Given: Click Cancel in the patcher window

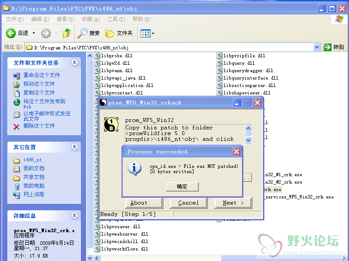Looking at the screenshot, I should [189, 203].
